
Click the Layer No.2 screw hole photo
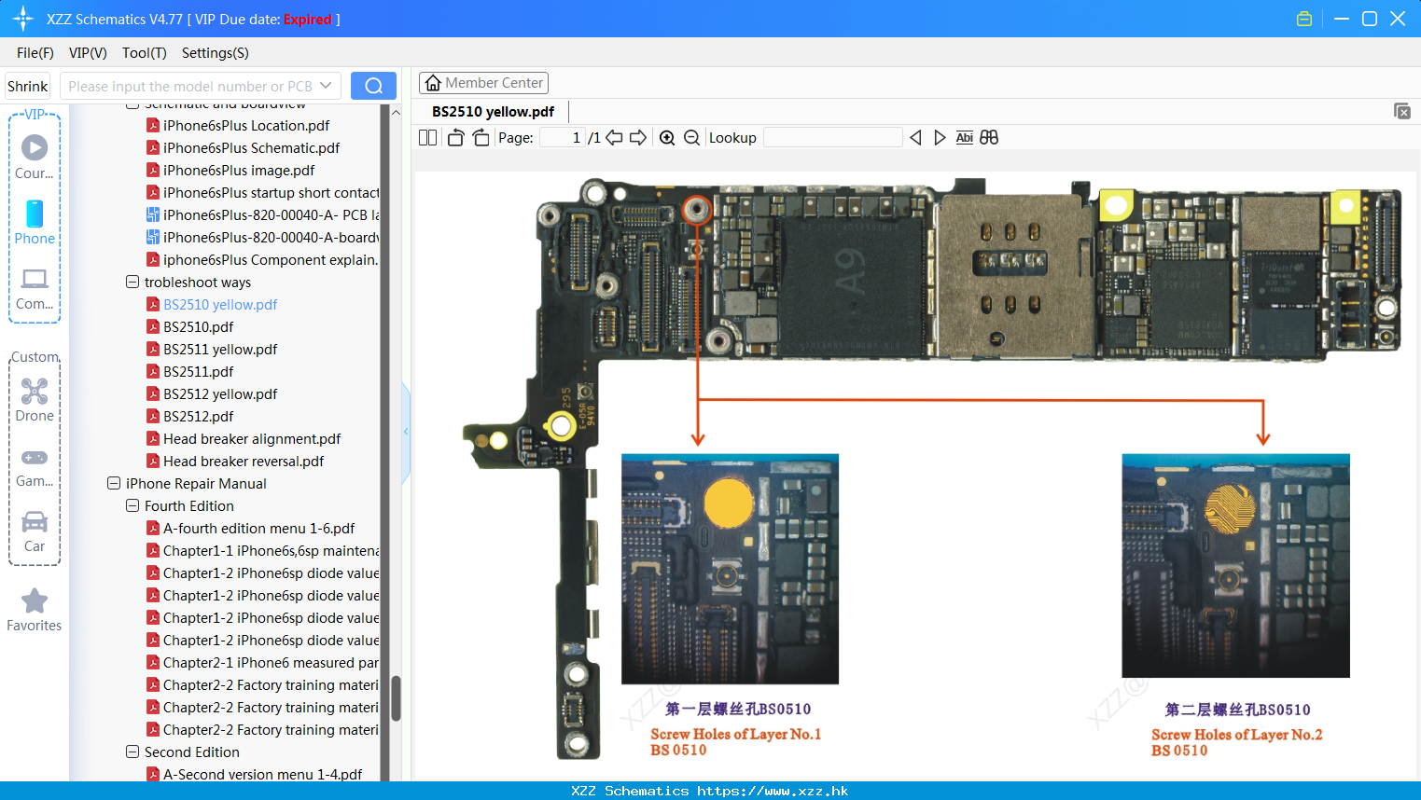pyautogui.click(x=1235, y=566)
